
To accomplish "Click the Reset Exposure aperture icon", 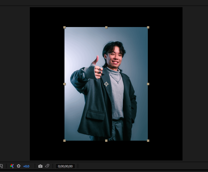I will pyautogui.click(x=19, y=166).
